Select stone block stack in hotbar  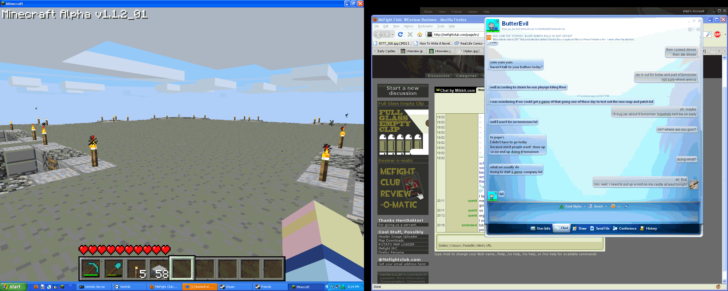tap(159, 269)
